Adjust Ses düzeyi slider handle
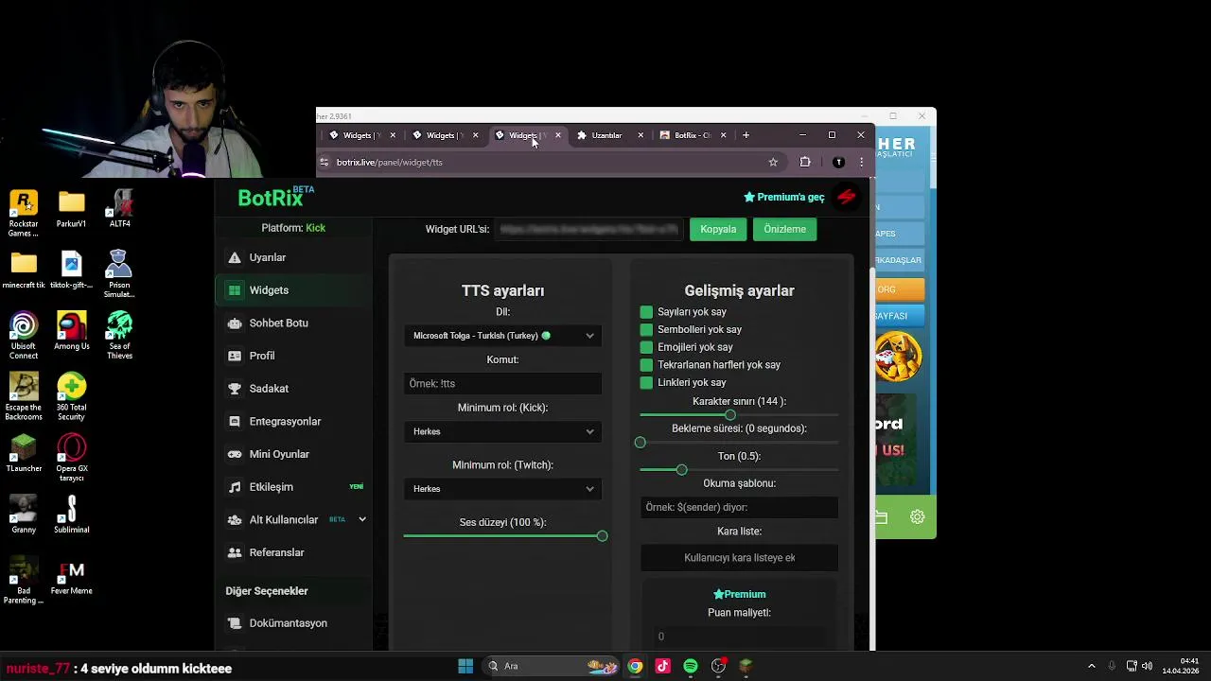This screenshot has width=1211, height=681. pos(602,536)
